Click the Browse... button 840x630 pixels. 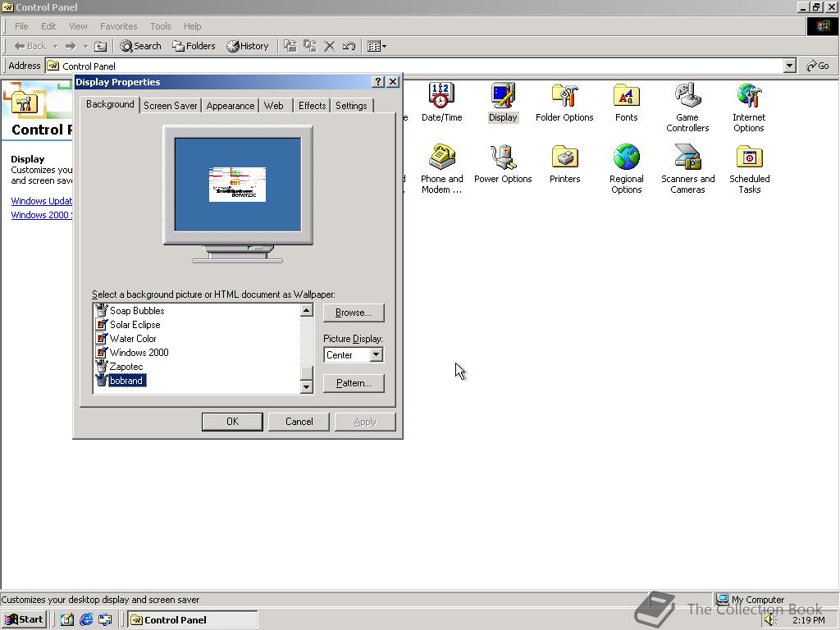click(354, 313)
